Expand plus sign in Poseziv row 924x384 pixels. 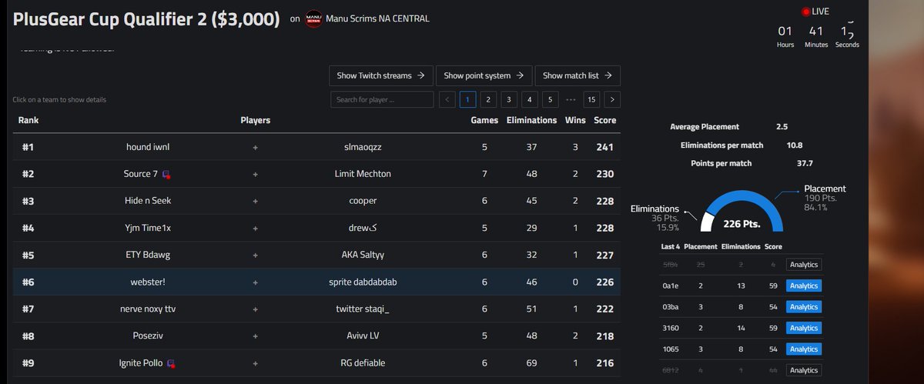click(x=256, y=336)
